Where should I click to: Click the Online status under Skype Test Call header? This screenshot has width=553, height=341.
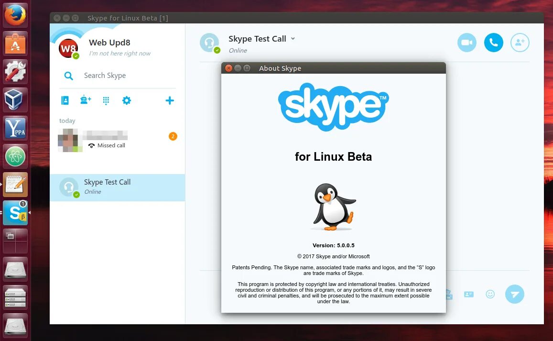238,51
